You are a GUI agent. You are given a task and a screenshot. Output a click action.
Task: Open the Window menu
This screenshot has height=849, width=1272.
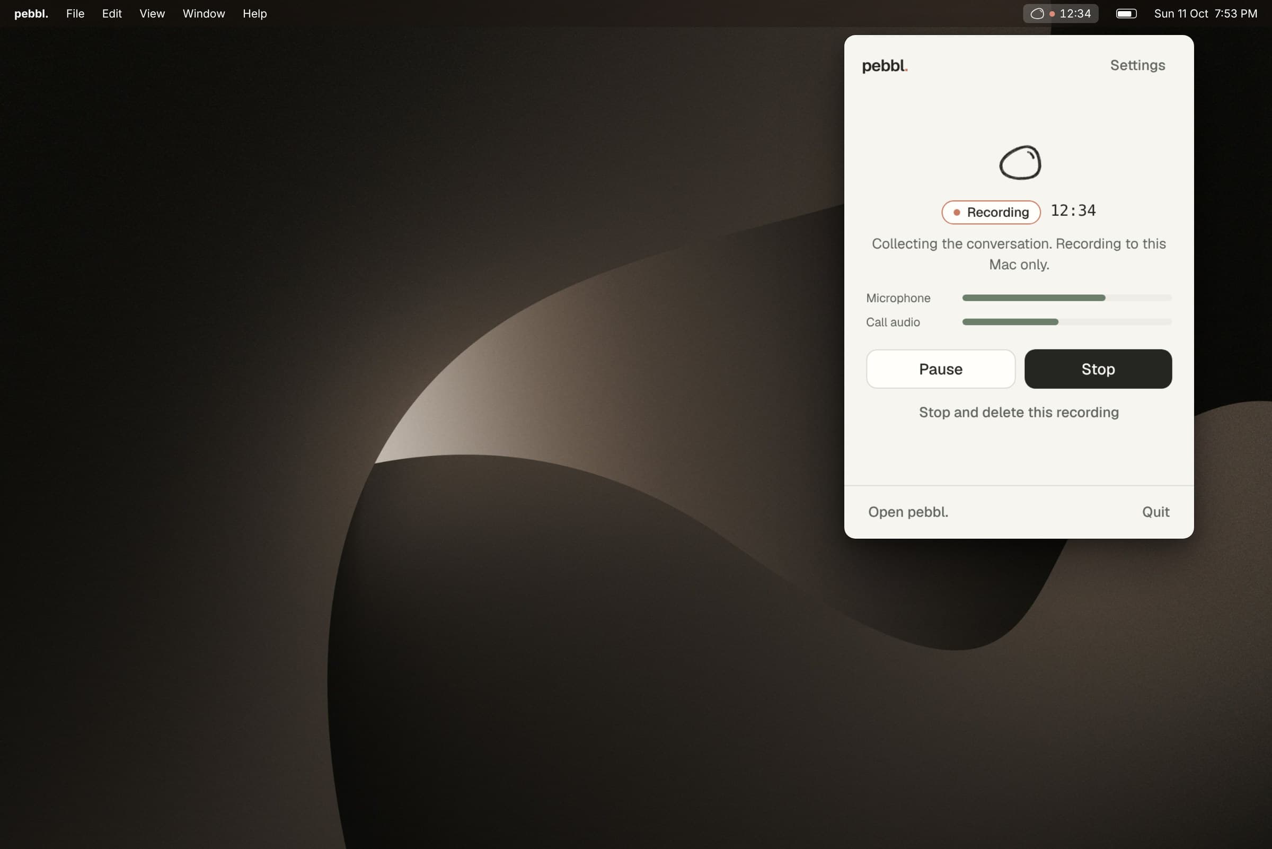point(204,14)
